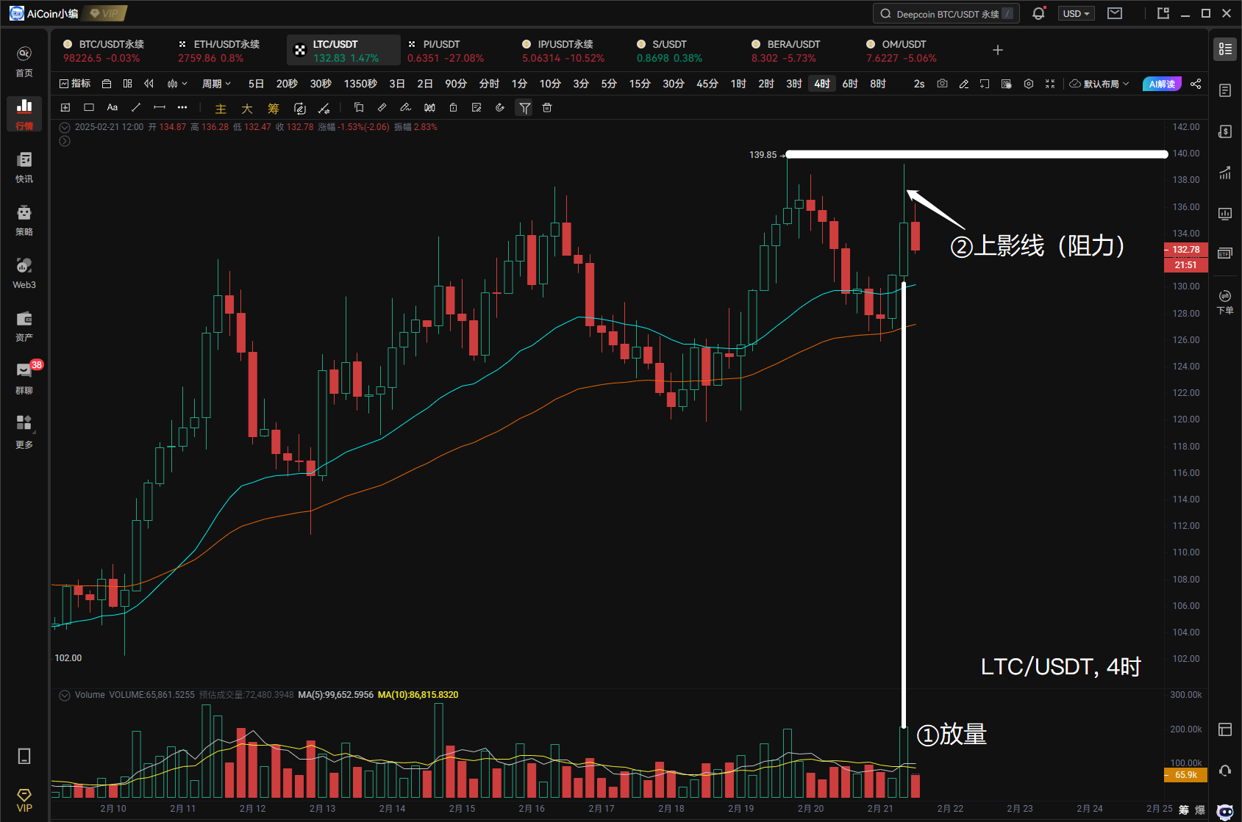Toggle the filter funnel button
The height and width of the screenshot is (822, 1242).
click(x=524, y=108)
